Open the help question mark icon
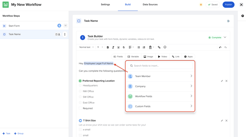Image resolution: width=246 pixels, height=137 pixels. pos(243,16)
